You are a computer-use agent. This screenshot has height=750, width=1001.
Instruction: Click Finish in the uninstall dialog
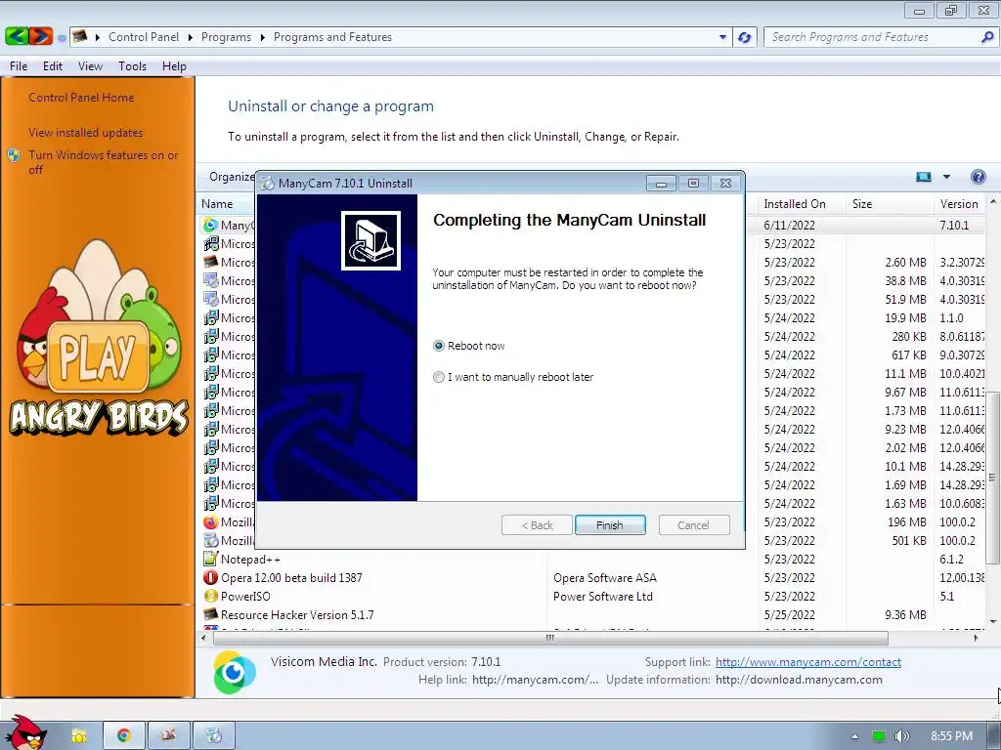tap(610, 524)
